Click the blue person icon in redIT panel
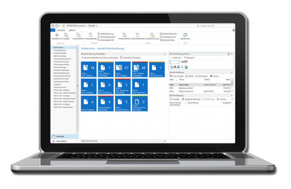 click(x=179, y=67)
